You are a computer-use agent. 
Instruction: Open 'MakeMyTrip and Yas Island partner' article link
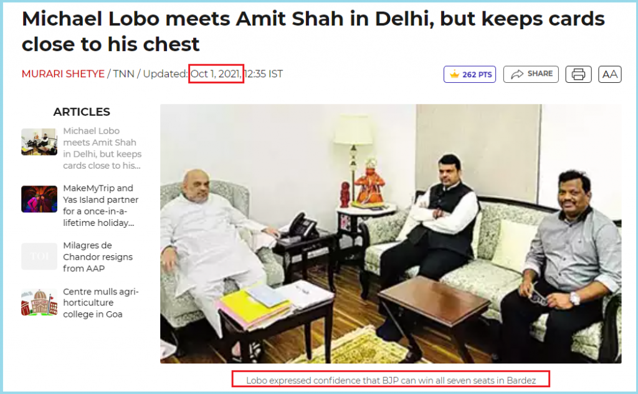[x=100, y=205]
